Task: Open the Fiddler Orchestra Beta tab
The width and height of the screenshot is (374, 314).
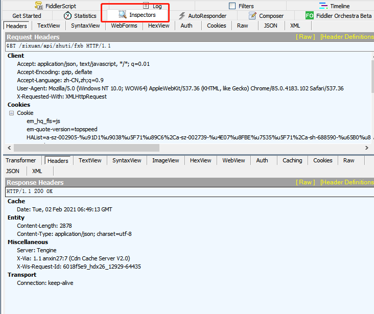Action: (x=339, y=16)
